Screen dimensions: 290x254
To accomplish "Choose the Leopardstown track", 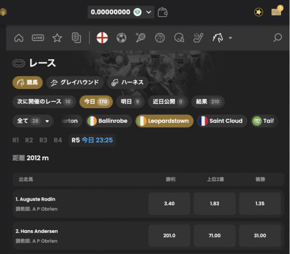I will click(x=164, y=121).
